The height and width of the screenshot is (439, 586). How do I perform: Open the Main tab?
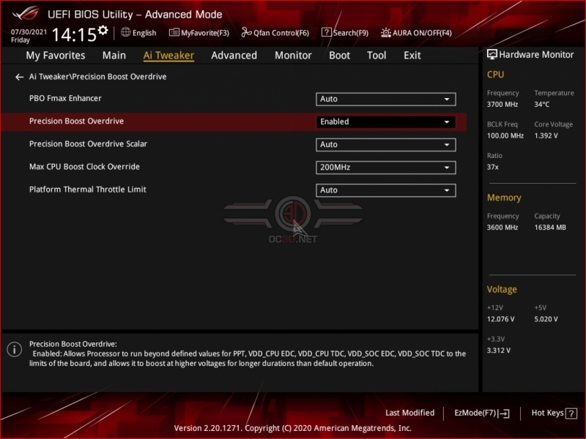114,56
